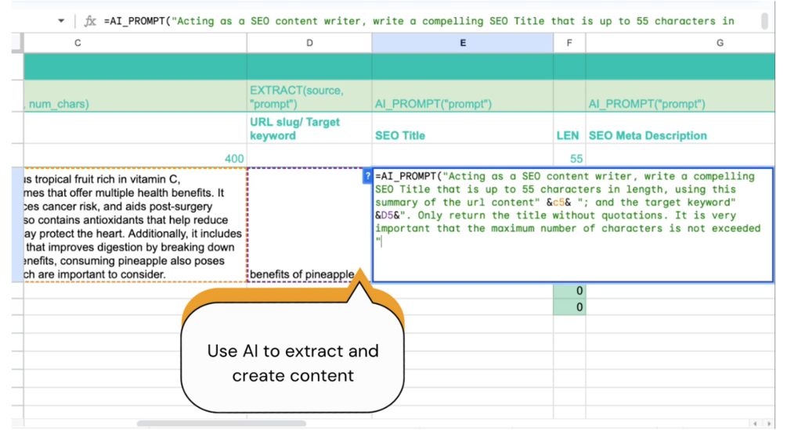This screenshot has width=787, height=430.
Task: Select column G header
Action: 680,43
